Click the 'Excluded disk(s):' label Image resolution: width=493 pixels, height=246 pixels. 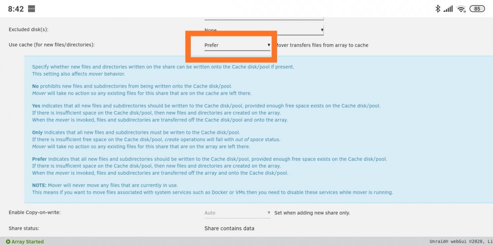tap(28, 30)
